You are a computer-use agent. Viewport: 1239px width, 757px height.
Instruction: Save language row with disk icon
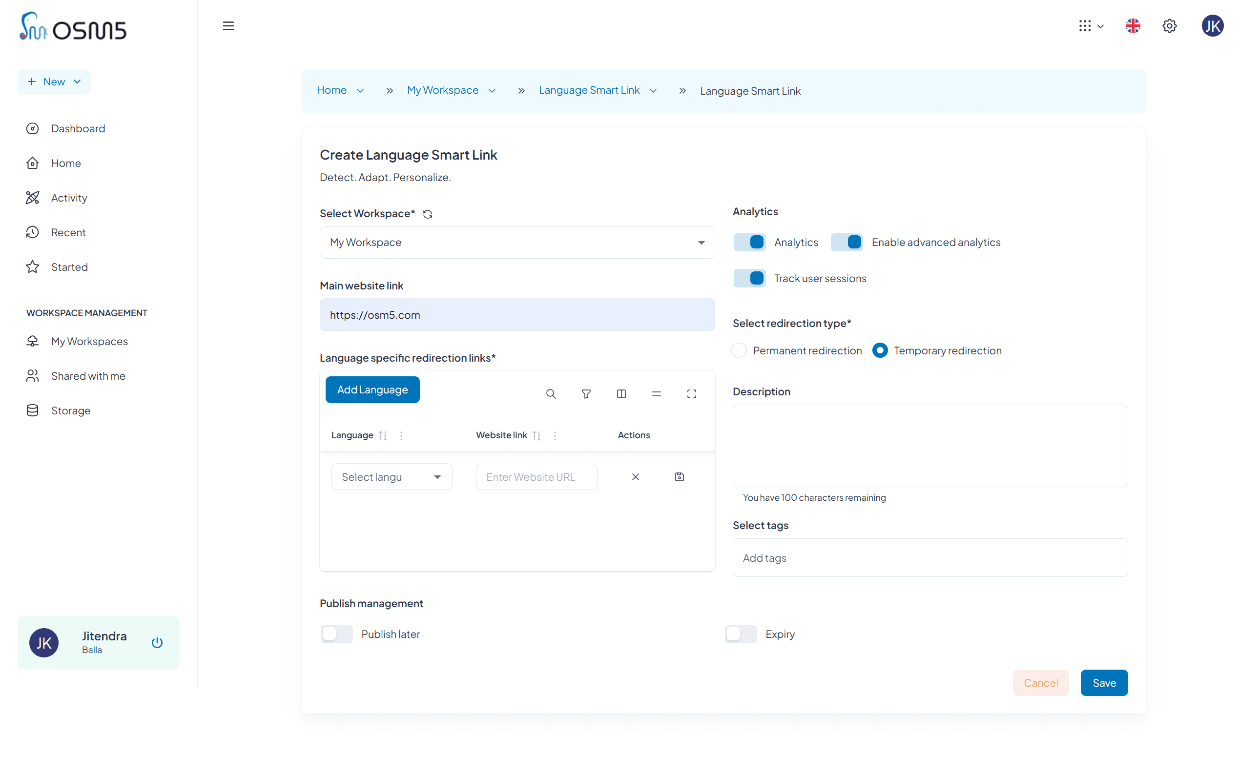[x=680, y=476]
